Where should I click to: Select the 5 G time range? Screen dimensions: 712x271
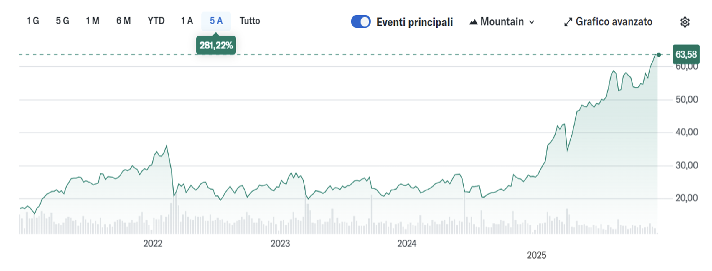[62, 21]
